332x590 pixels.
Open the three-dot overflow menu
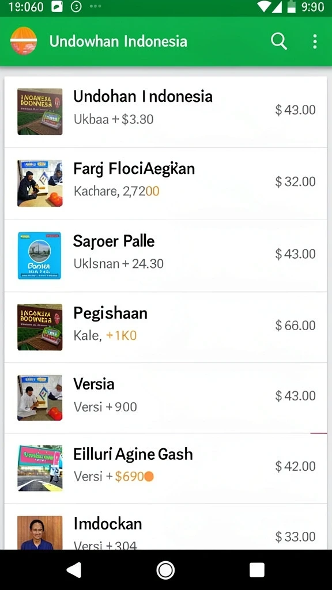coord(315,41)
